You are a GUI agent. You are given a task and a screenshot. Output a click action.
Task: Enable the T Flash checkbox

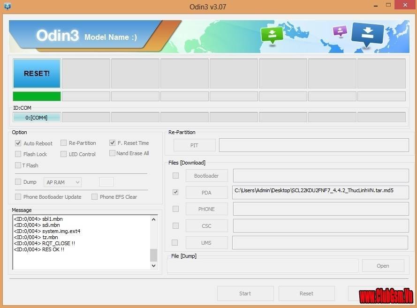point(18,165)
